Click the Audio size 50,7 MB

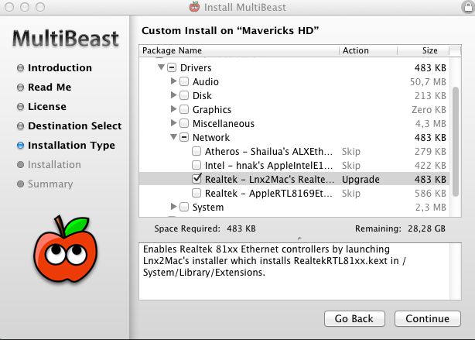(428, 81)
